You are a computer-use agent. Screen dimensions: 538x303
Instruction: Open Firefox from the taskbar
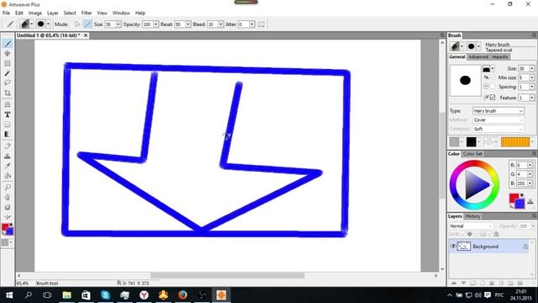tap(182, 295)
